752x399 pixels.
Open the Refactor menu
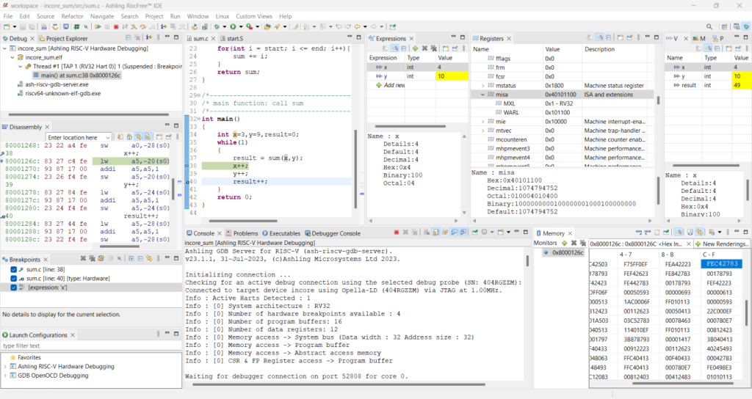tap(73, 16)
